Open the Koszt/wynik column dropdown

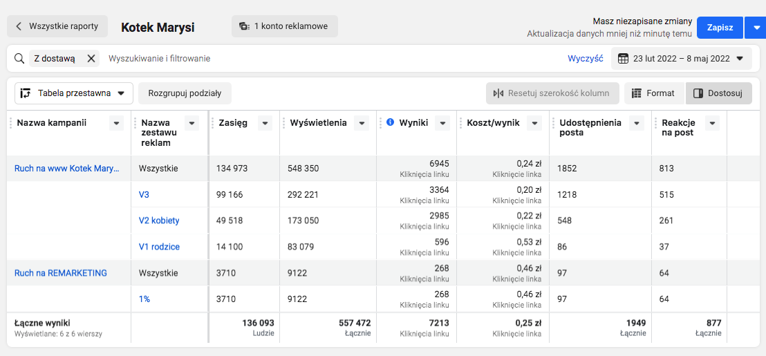[534, 123]
